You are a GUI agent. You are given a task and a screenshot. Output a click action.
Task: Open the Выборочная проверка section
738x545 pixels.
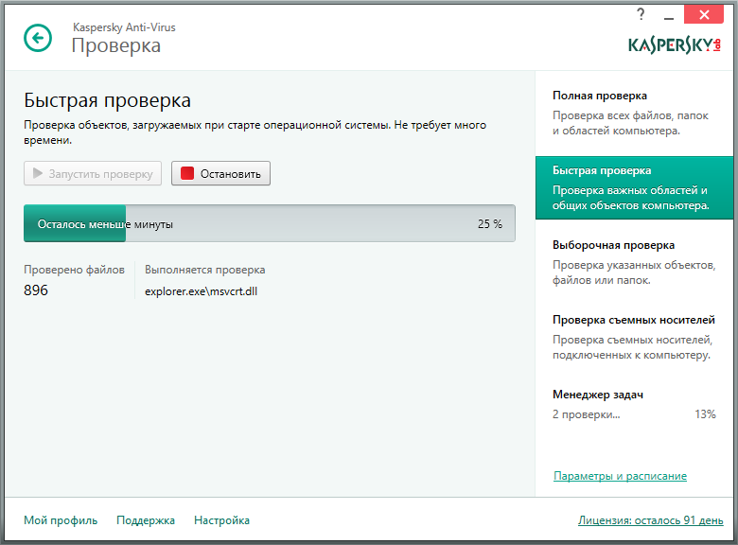[634, 263]
